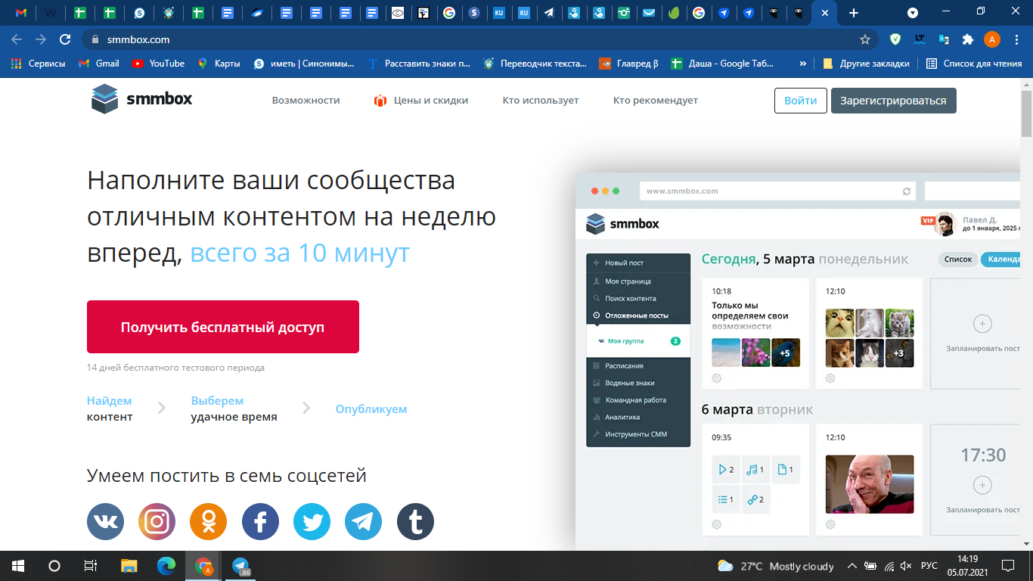This screenshot has width=1033, height=581.
Task: Click Получить бесплатный доступ red button
Action: coord(222,327)
